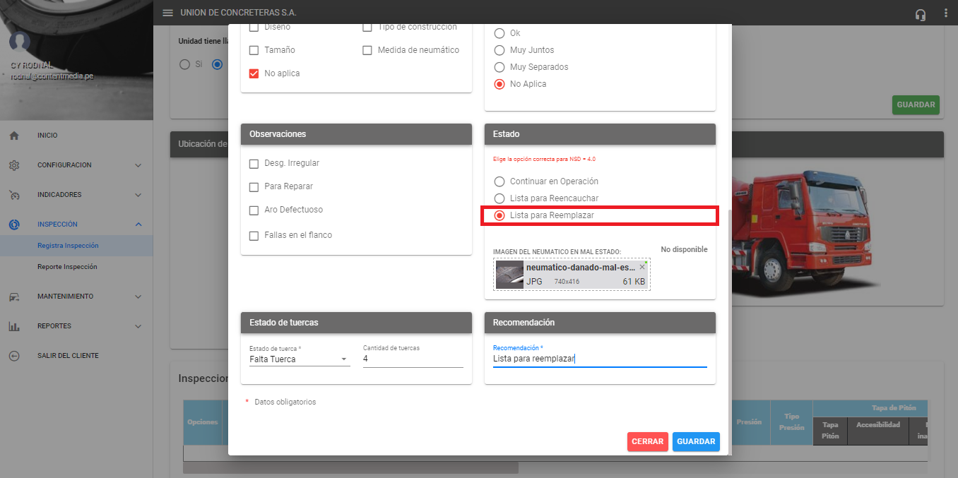Uncheck the No aplica checkbox
This screenshot has height=478, width=958.
[x=254, y=73]
